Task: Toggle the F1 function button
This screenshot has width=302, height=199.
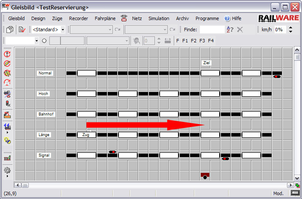Action: [185, 41]
